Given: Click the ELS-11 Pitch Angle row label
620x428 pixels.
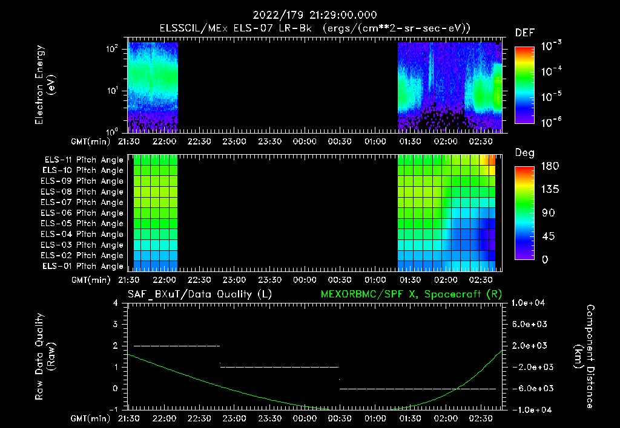Looking at the screenshot, I should (84, 160).
